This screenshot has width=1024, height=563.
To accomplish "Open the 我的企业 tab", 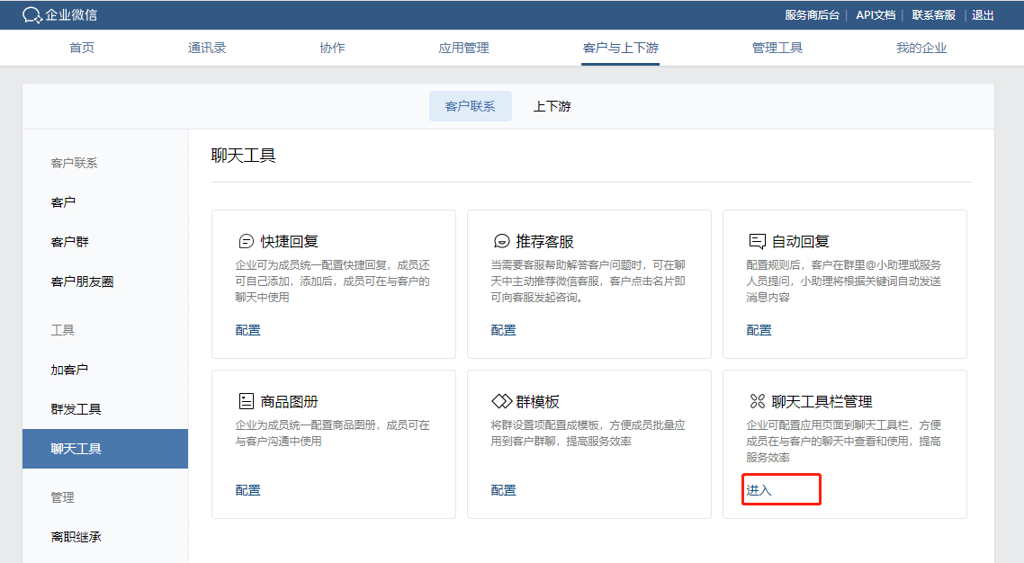I will point(921,48).
